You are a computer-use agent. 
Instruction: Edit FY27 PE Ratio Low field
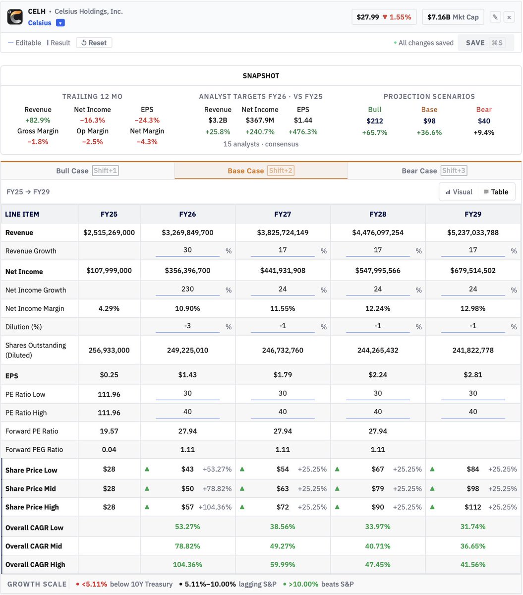click(x=283, y=394)
